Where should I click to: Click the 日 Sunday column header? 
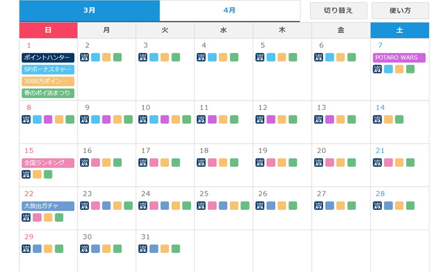point(48,30)
